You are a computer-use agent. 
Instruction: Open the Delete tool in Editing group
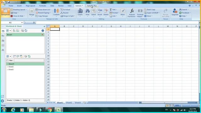tap(106, 13)
